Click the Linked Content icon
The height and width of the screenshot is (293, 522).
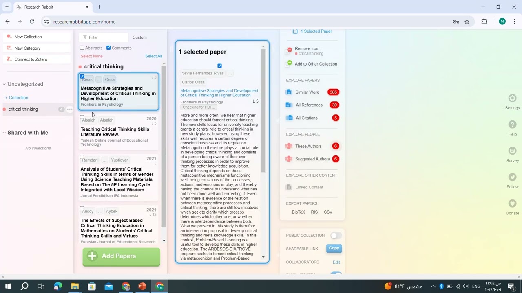289,187
